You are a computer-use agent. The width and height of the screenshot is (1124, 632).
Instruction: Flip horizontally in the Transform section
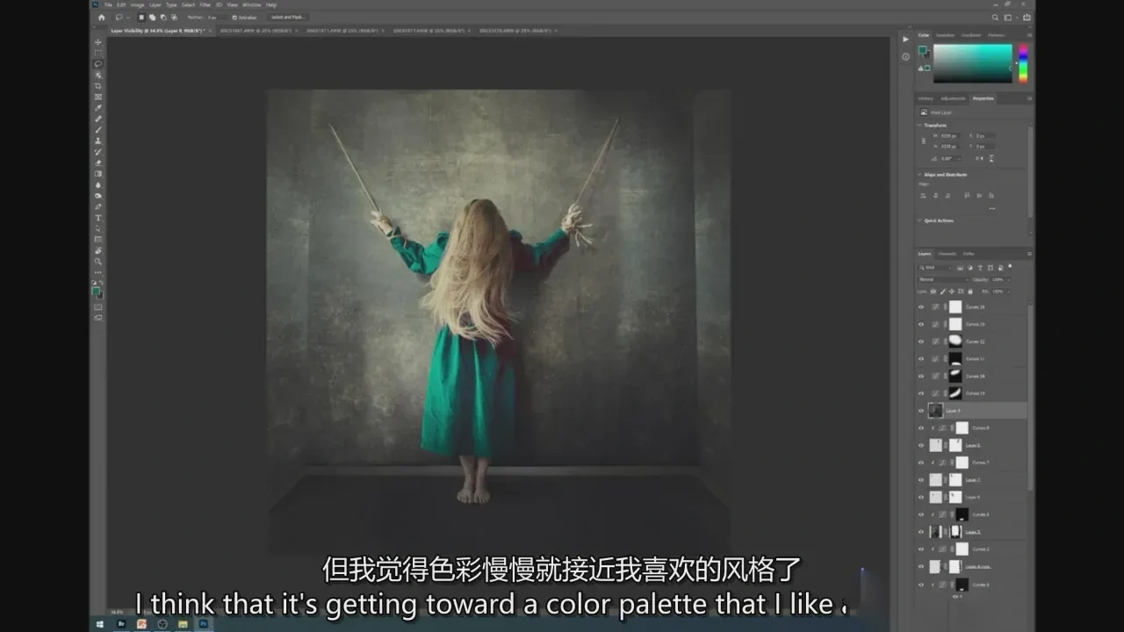[x=979, y=158]
